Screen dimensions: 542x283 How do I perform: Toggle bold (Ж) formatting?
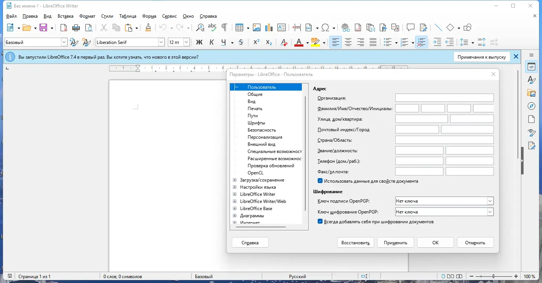click(x=199, y=42)
